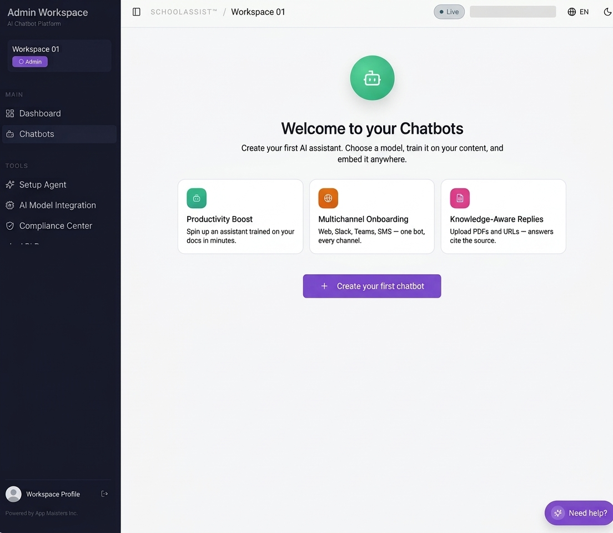613x533 pixels.
Task: Click the Workspace 01 breadcrumb
Action: tap(258, 12)
